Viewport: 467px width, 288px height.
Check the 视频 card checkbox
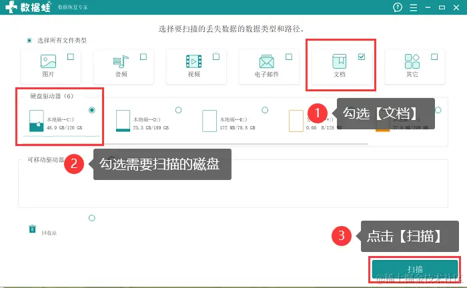coord(216,57)
